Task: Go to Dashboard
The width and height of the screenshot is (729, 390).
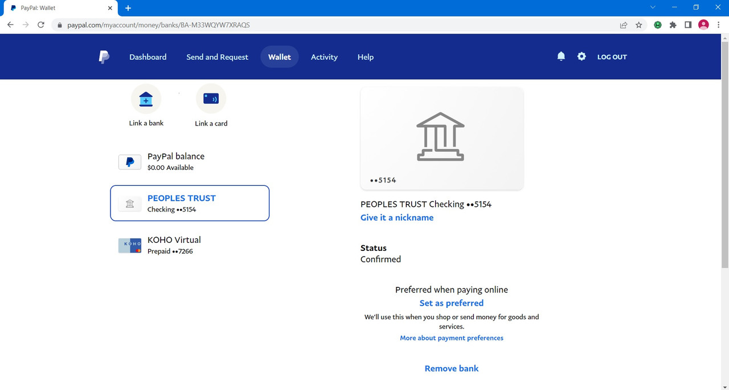Action: pyautogui.click(x=148, y=57)
